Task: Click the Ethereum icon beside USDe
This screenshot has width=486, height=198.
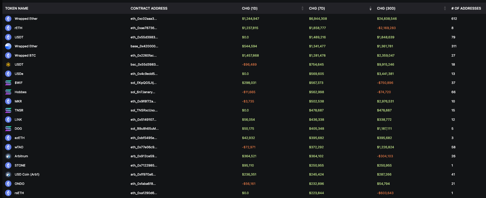Action: [8, 74]
